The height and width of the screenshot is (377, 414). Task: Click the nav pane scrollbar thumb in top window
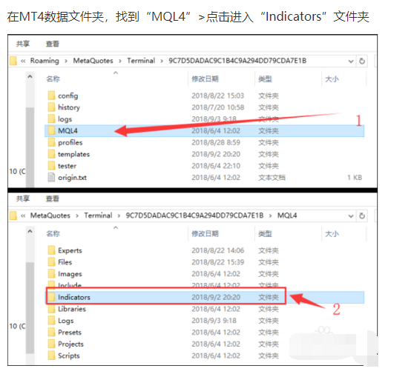click(30, 147)
